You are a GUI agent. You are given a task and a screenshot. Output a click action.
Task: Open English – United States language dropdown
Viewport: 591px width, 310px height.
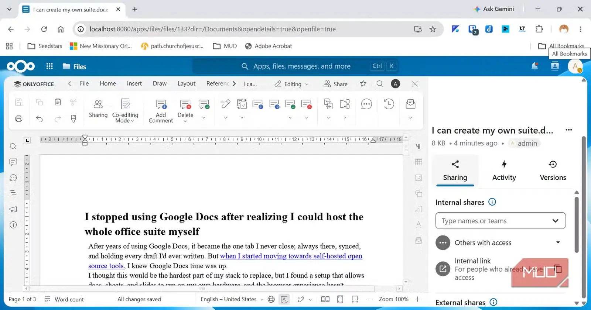coord(232,299)
